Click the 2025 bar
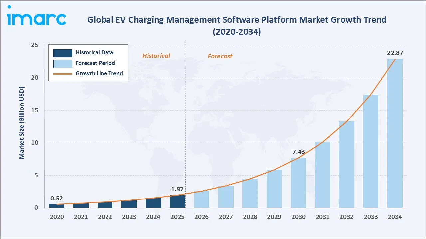 177,201
